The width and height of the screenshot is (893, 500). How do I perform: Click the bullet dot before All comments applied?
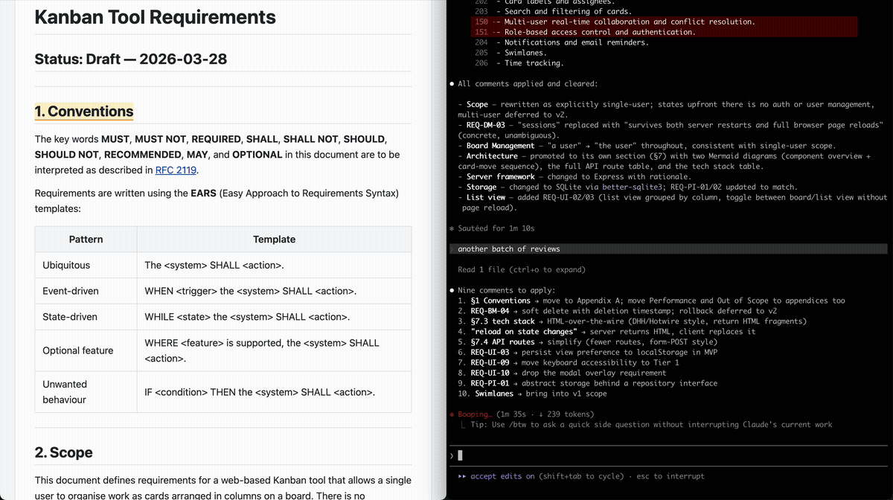pos(452,84)
